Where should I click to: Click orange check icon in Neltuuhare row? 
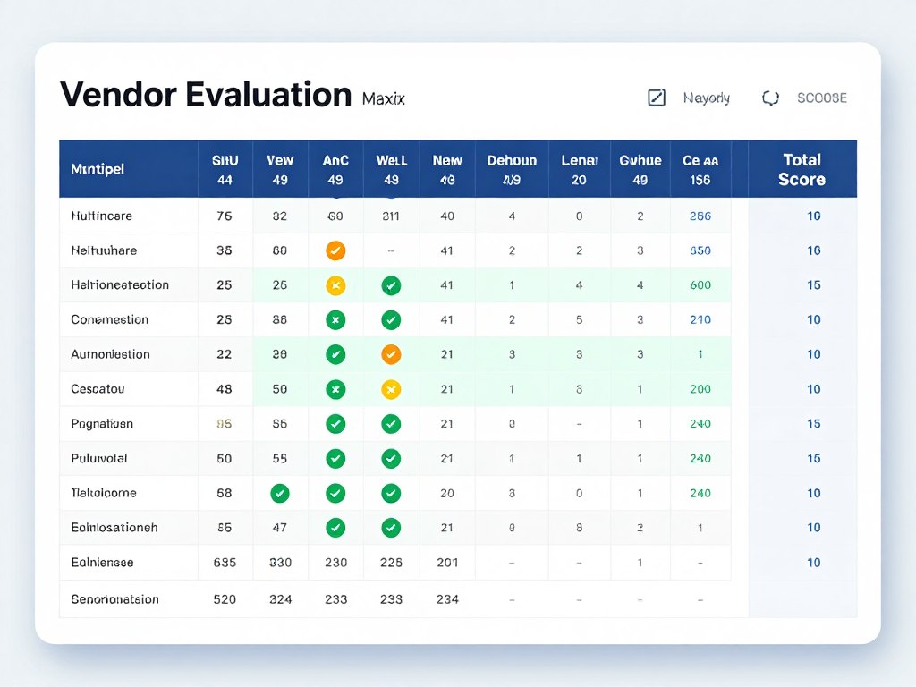335,250
